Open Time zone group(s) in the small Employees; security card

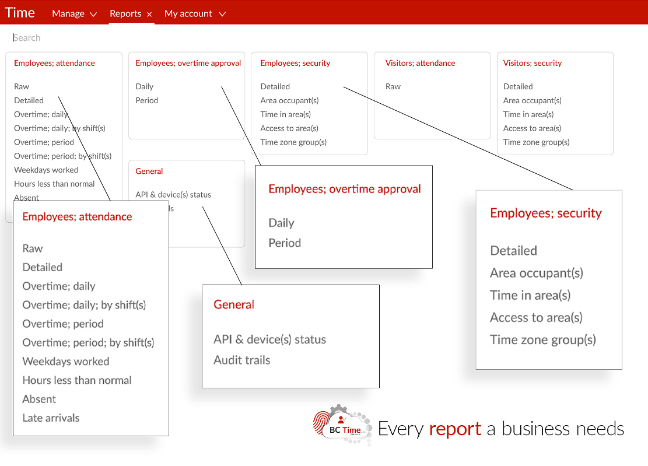(293, 142)
